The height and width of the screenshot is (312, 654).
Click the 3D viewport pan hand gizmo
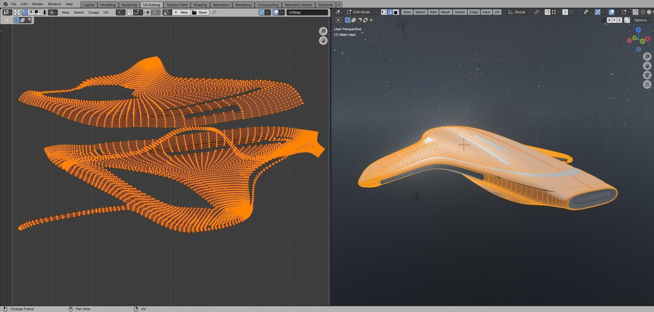(647, 66)
